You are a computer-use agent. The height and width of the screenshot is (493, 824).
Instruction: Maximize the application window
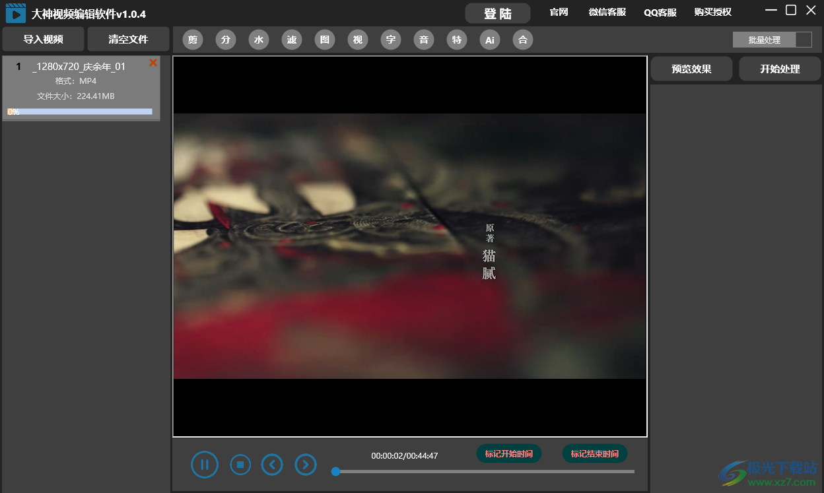pyautogui.click(x=791, y=10)
